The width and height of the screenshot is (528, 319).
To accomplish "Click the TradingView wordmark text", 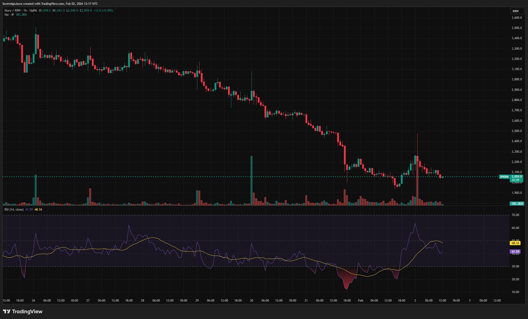I will (x=27, y=312).
